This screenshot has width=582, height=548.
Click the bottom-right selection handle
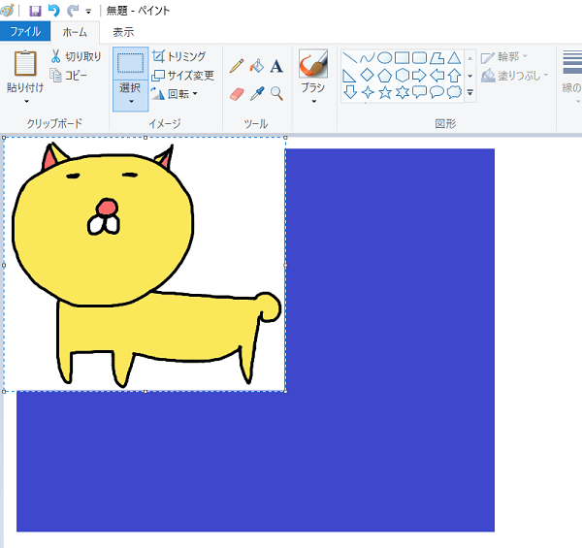pyautogui.click(x=285, y=392)
